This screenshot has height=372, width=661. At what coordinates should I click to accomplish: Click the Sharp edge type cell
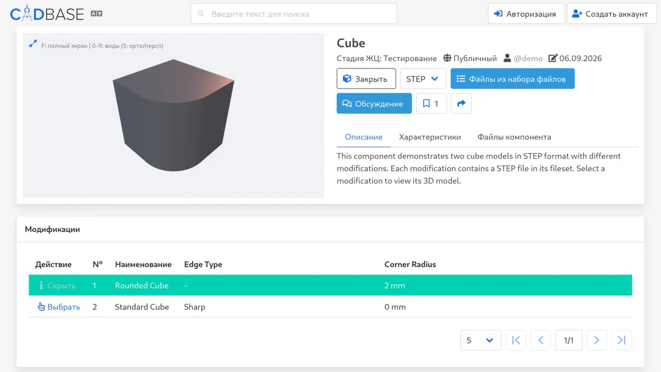click(194, 307)
